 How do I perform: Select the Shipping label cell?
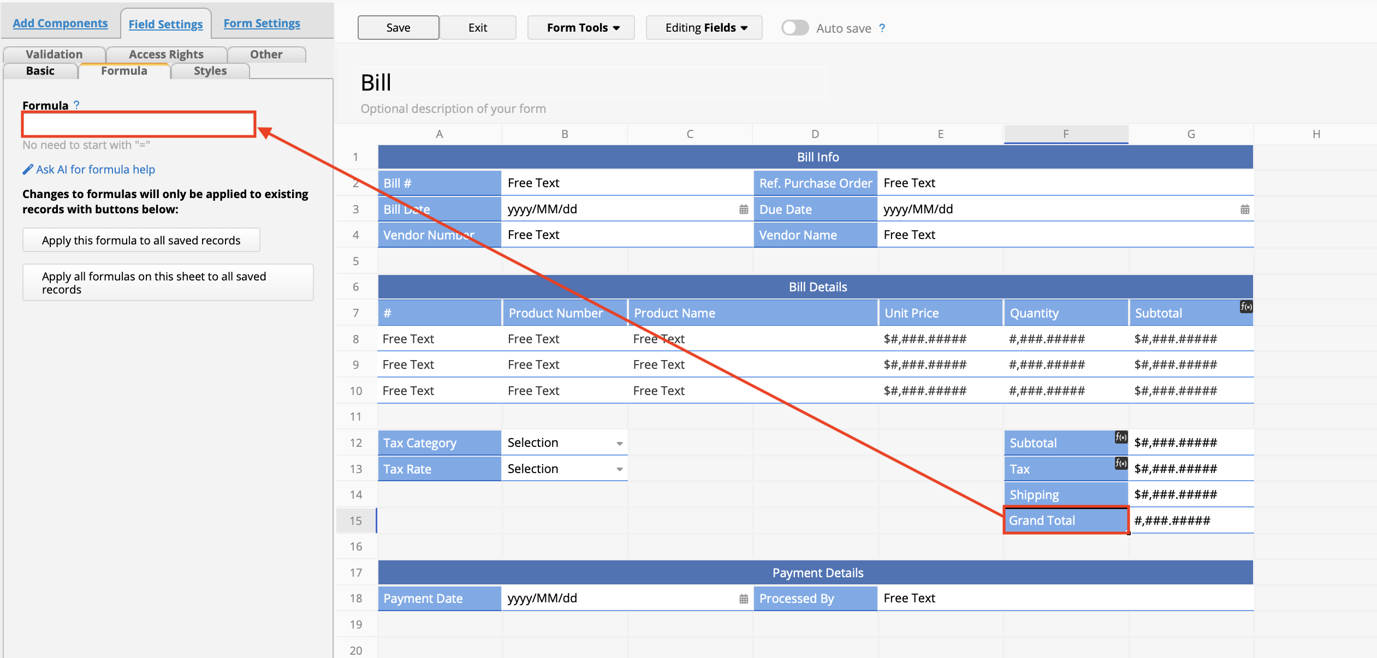pos(1066,494)
